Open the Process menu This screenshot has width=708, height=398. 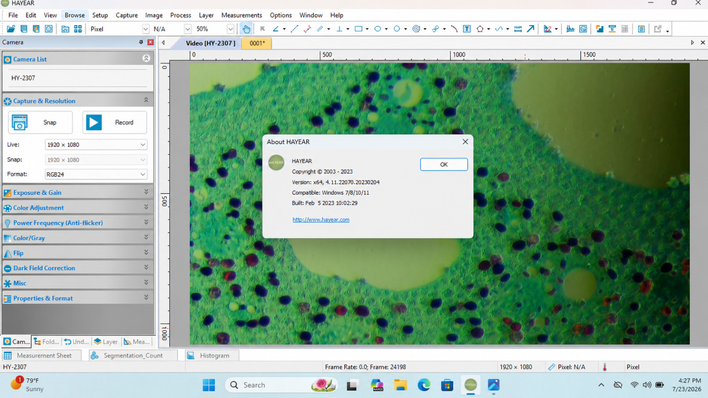(181, 15)
